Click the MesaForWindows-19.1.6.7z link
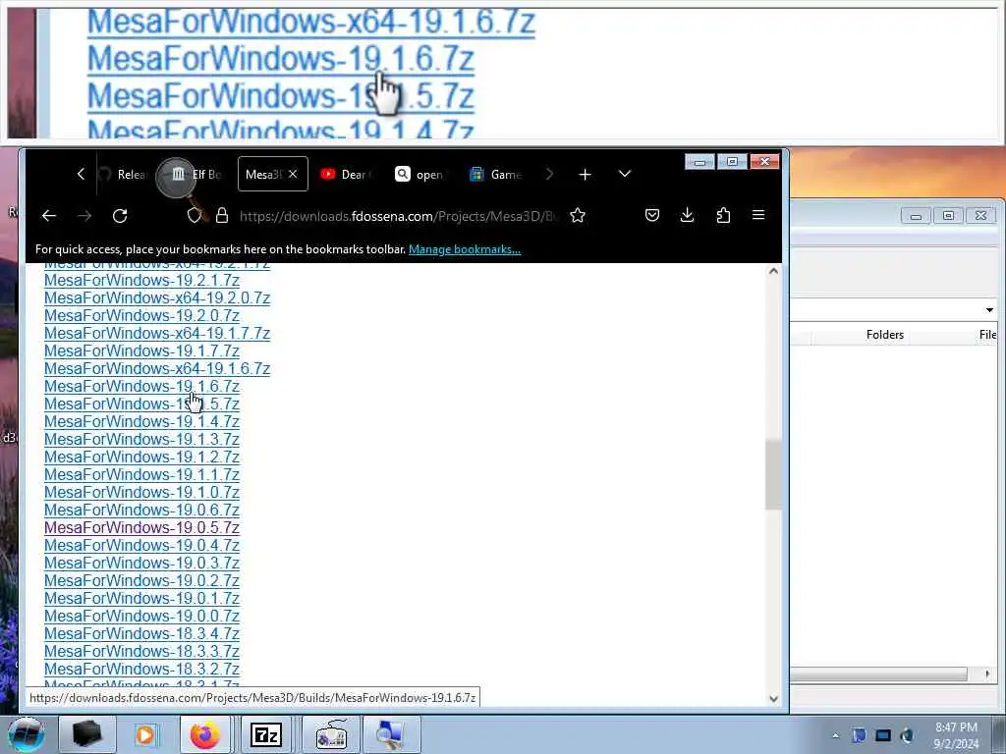The width and height of the screenshot is (1006, 754). [x=141, y=387]
